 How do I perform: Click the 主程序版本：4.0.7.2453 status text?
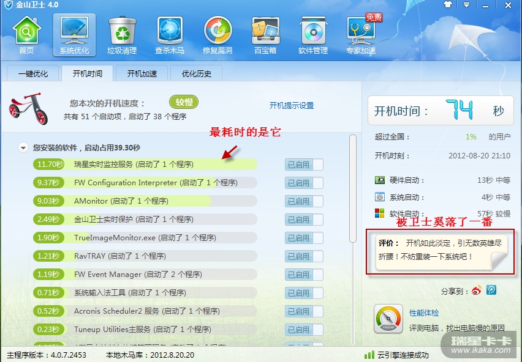click(x=47, y=355)
